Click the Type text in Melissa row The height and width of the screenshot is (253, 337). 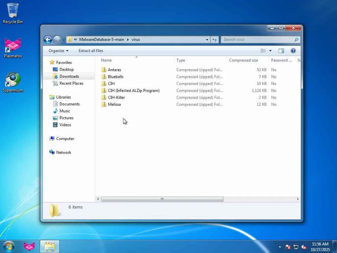point(199,104)
